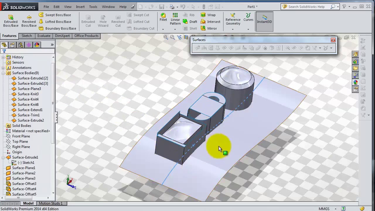Select the Origin item
Screen dimensions: 375x211
tap(17, 152)
